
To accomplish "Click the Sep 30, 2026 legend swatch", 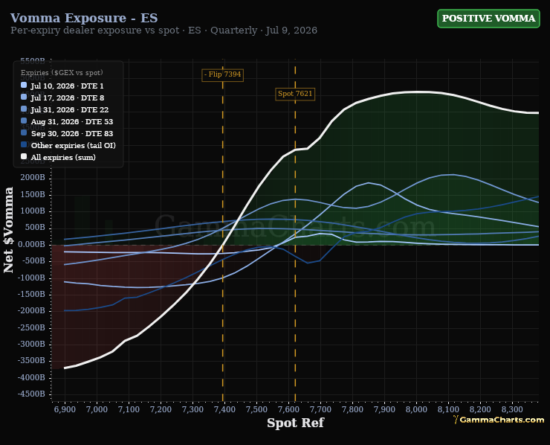I will pos(24,132).
